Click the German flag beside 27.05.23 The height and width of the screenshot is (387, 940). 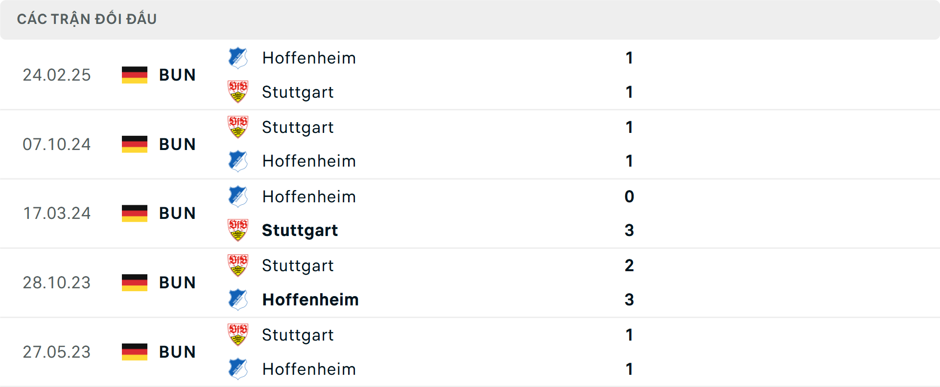point(134,352)
